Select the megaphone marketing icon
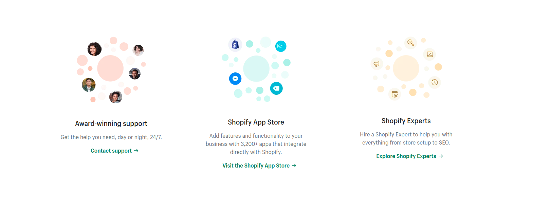This screenshot has width=533, height=220. pyautogui.click(x=376, y=64)
